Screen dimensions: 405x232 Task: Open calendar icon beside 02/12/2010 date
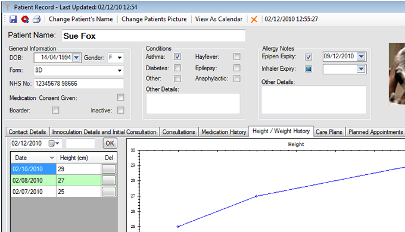tap(54, 143)
